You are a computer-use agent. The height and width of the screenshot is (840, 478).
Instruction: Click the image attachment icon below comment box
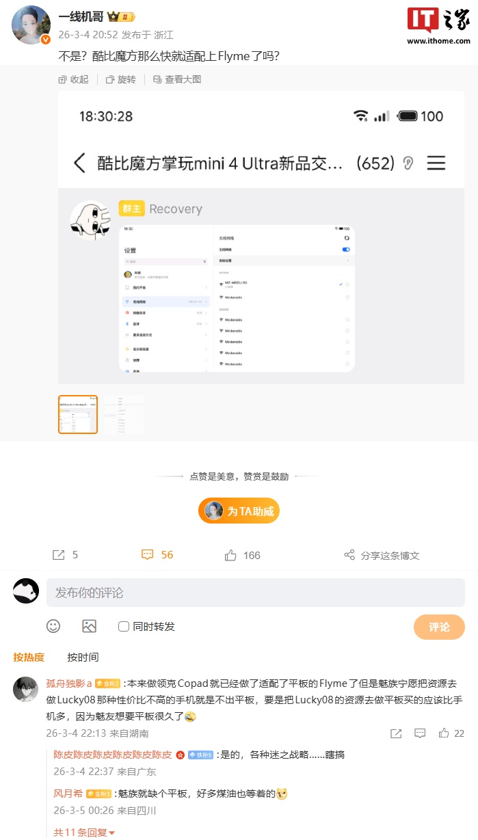pyautogui.click(x=89, y=626)
